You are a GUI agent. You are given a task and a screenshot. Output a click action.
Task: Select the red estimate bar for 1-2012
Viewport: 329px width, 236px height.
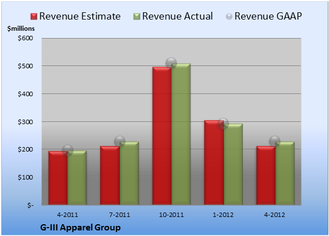[x=214, y=163]
